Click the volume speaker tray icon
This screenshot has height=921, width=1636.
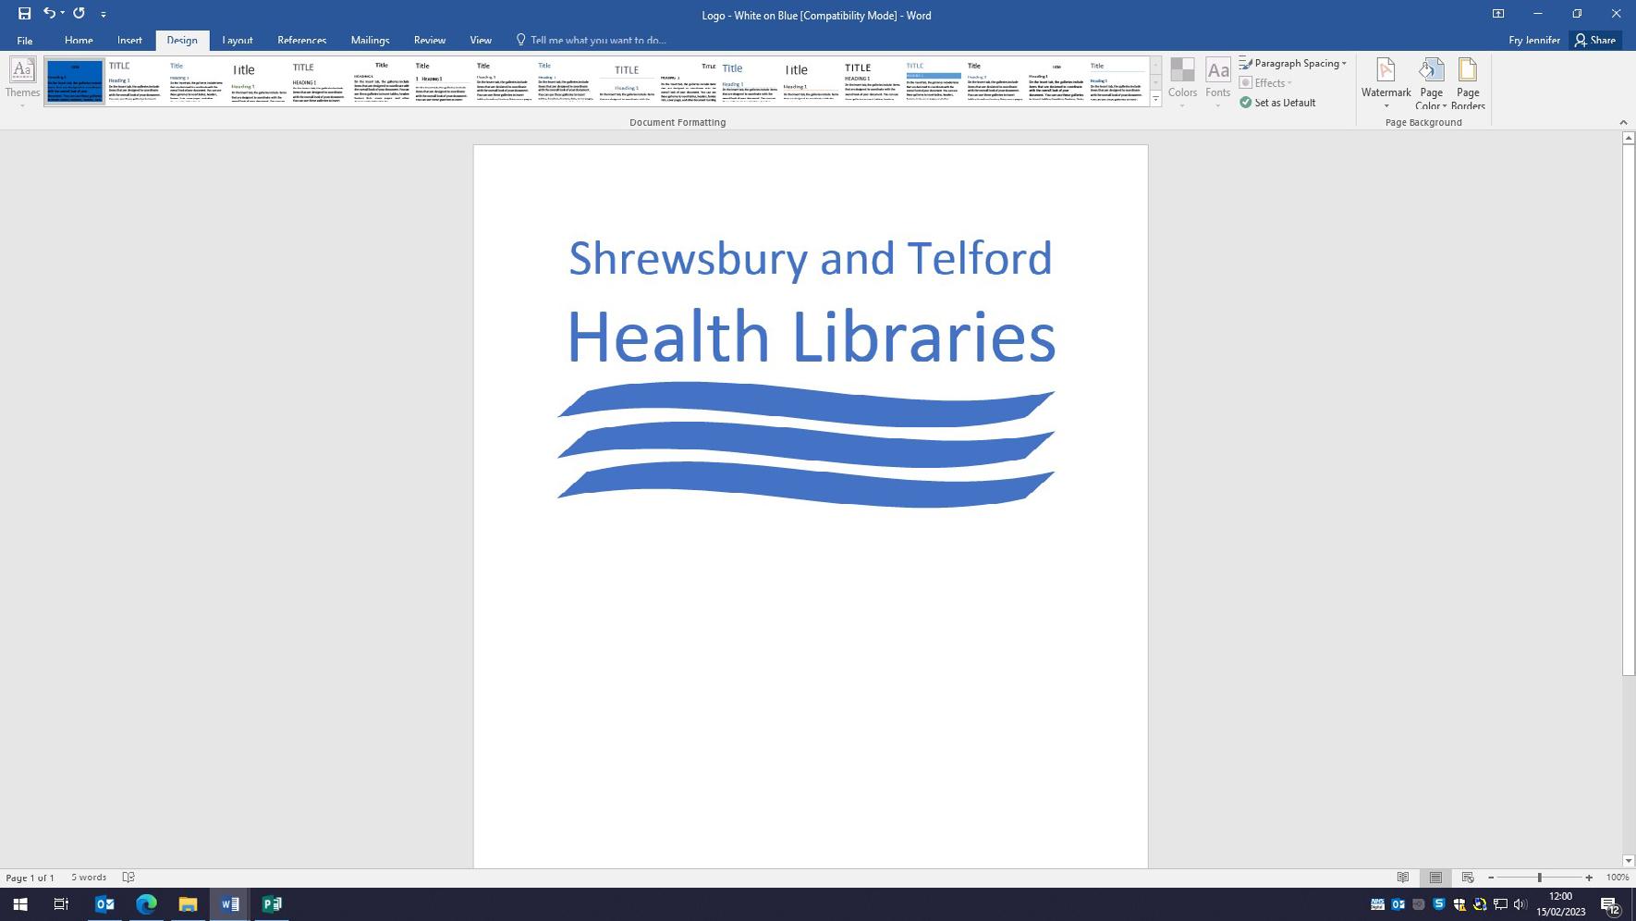[1520, 904]
